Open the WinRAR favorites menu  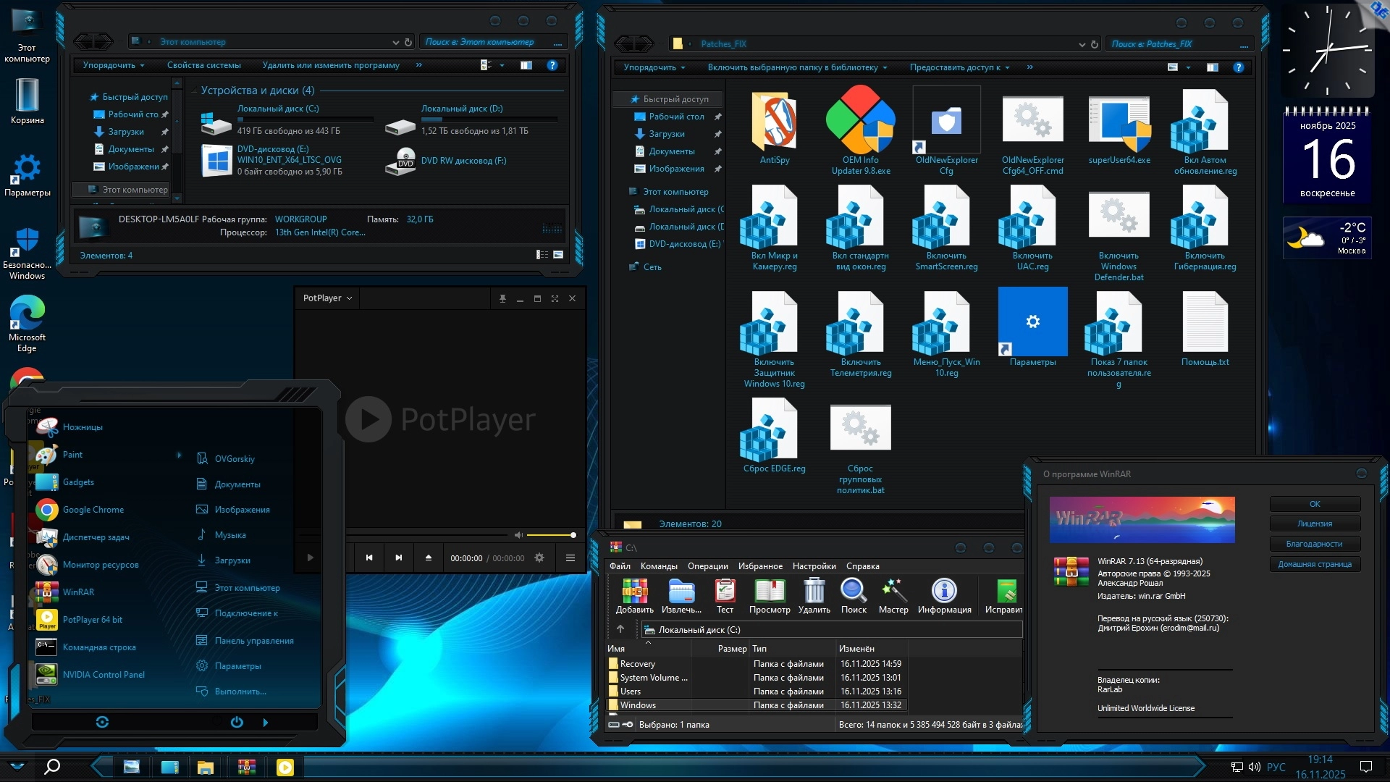coord(759,566)
